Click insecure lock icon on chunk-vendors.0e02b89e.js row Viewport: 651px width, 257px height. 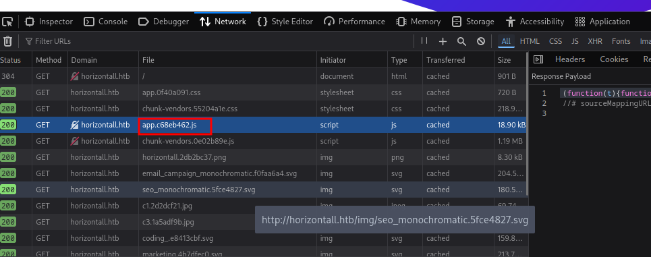pyautogui.click(x=75, y=141)
